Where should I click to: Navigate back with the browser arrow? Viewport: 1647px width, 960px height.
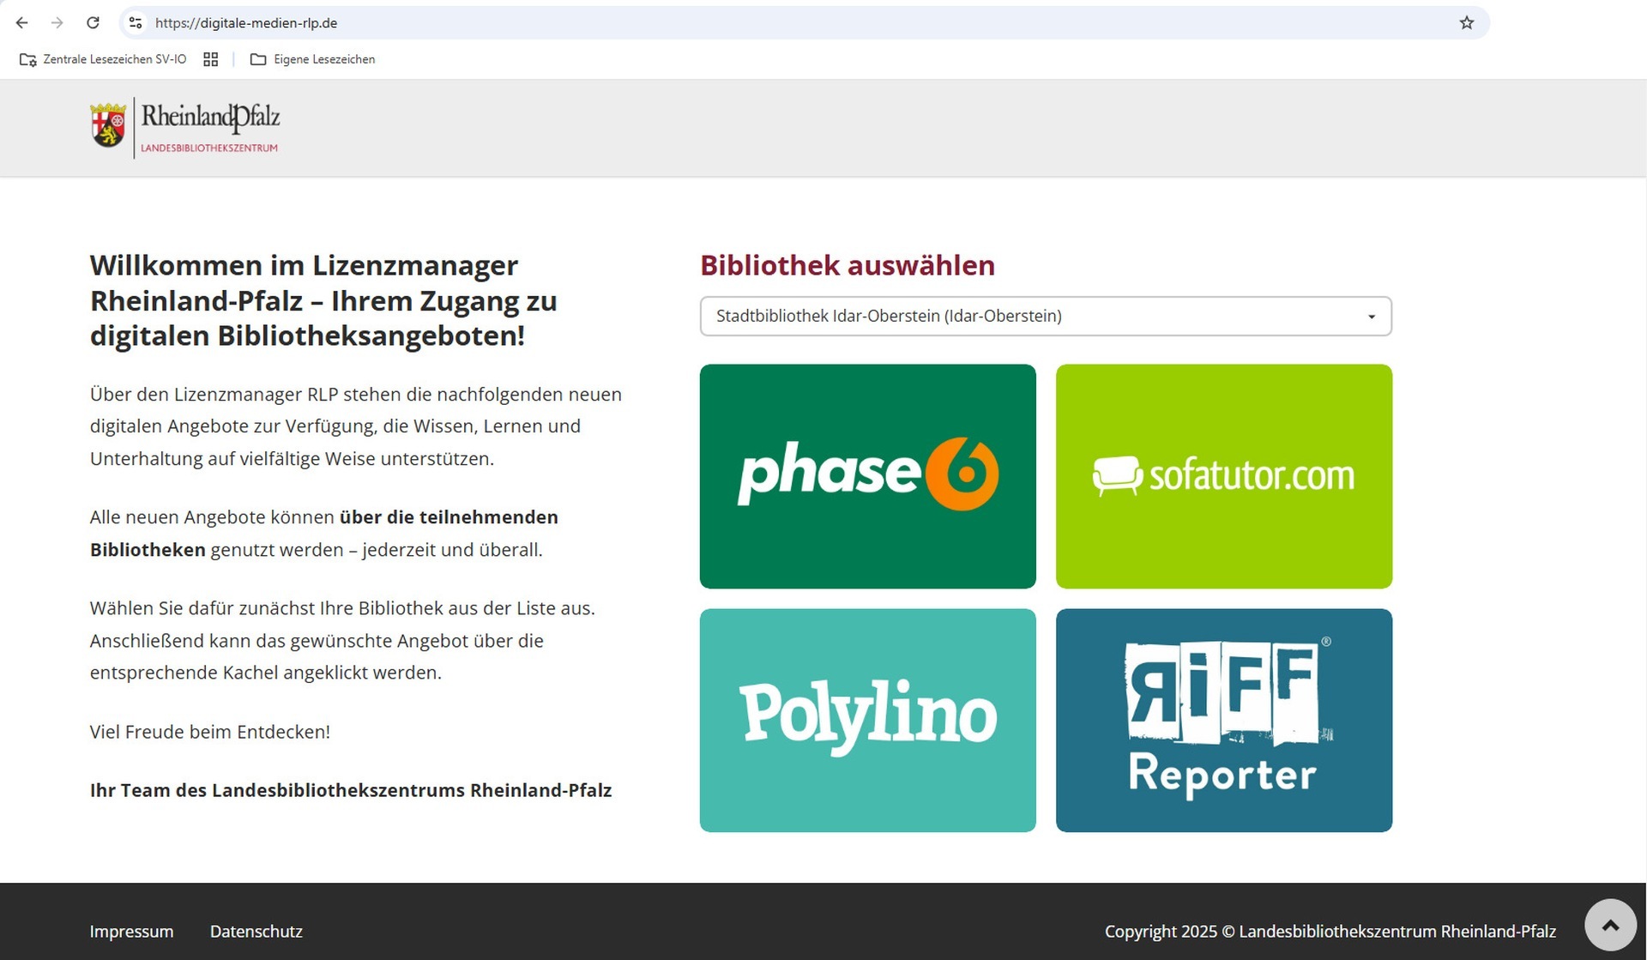tap(21, 22)
